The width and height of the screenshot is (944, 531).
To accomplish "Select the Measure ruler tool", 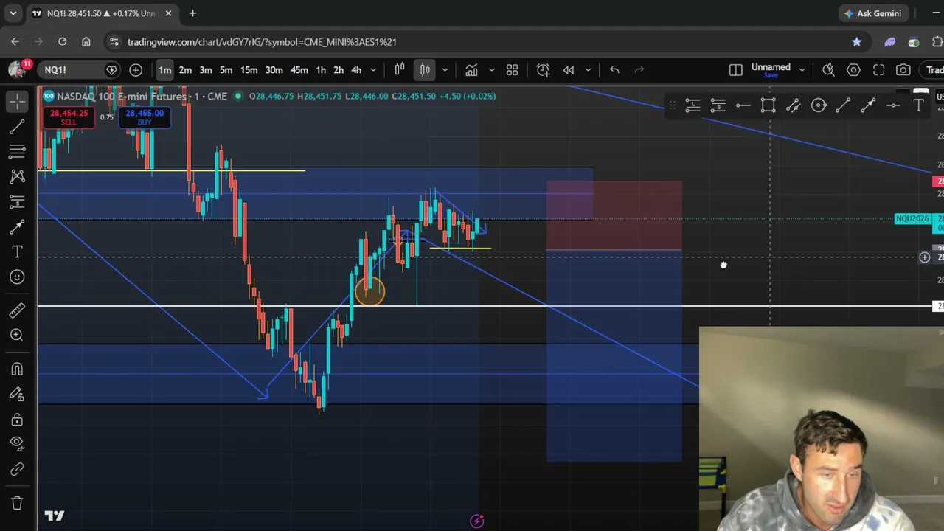I will click(17, 310).
